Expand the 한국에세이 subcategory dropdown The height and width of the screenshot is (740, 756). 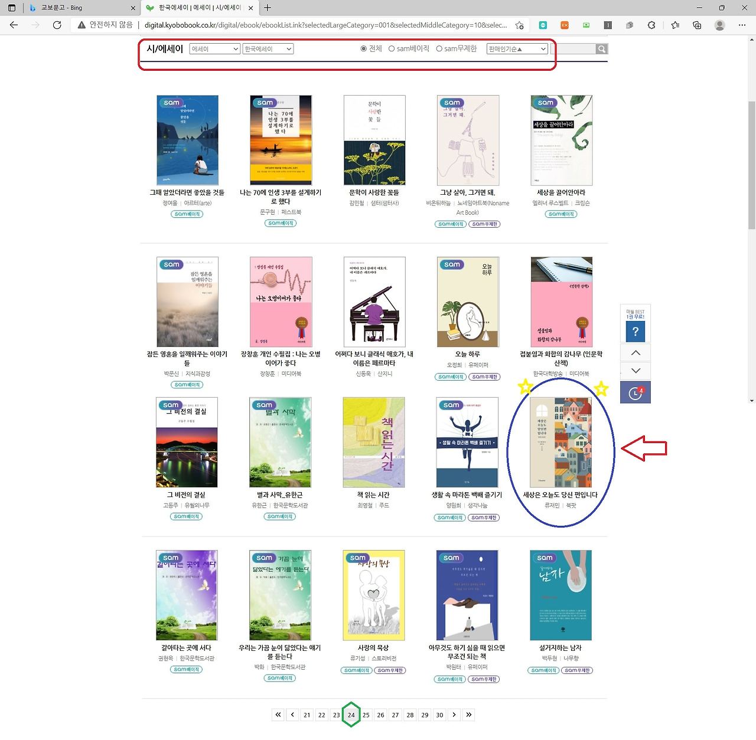(x=268, y=49)
